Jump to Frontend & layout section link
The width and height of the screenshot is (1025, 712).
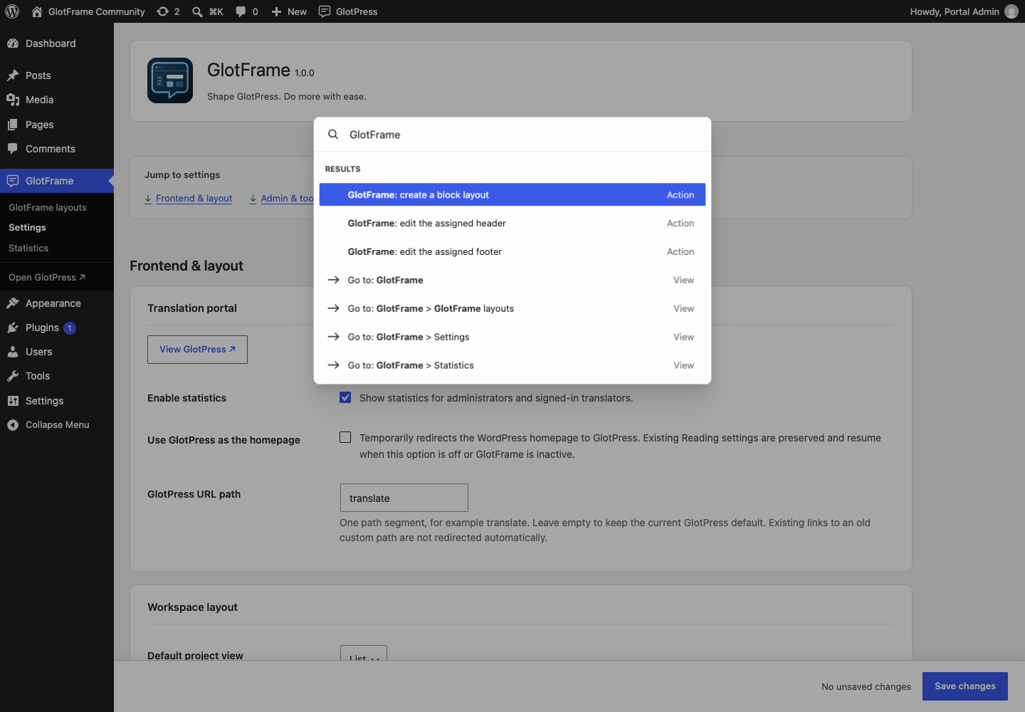189,199
